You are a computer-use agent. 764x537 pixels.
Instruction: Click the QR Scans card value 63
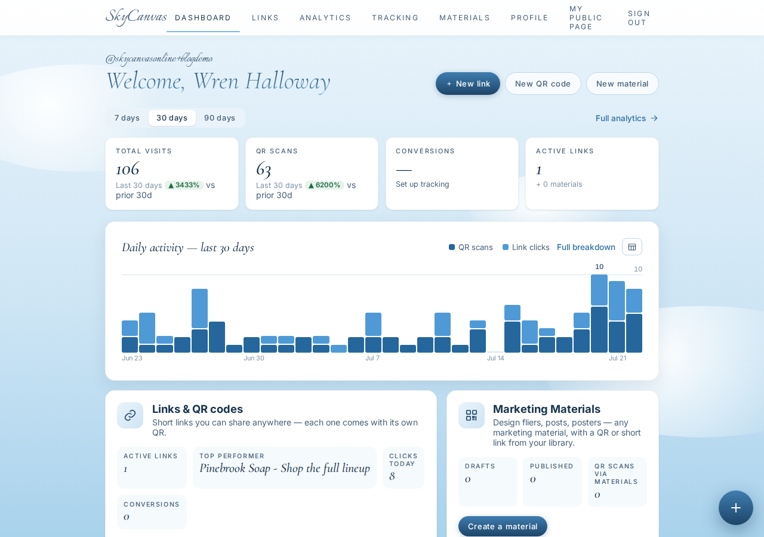click(x=264, y=169)
